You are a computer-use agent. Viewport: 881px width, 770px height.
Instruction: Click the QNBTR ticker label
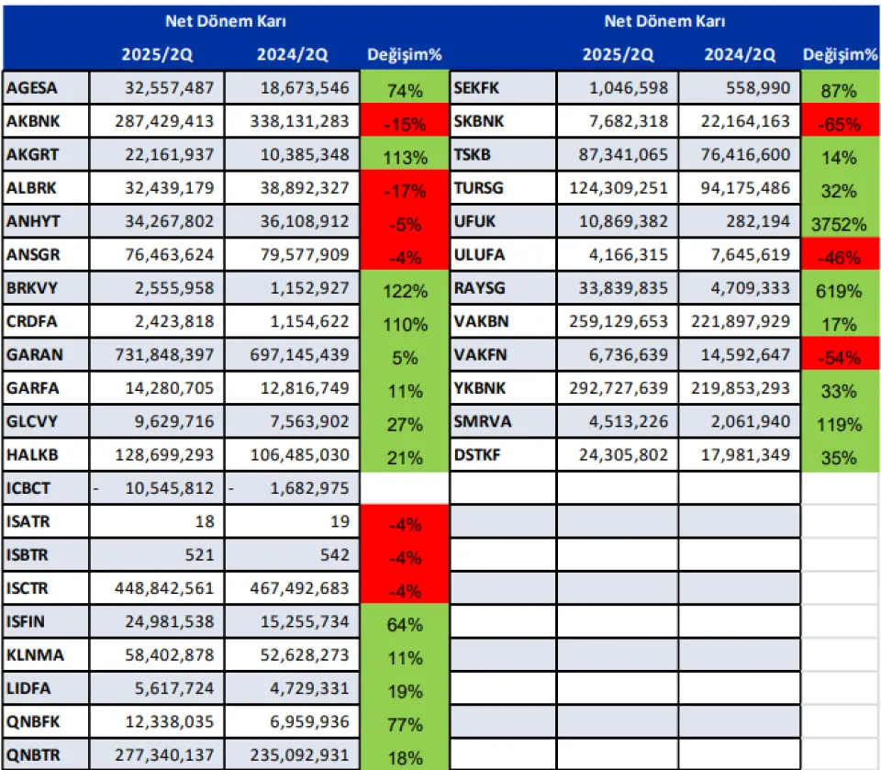point(33,754)
